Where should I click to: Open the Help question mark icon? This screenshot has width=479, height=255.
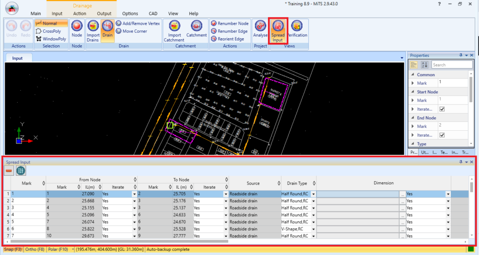coord(439,4)
